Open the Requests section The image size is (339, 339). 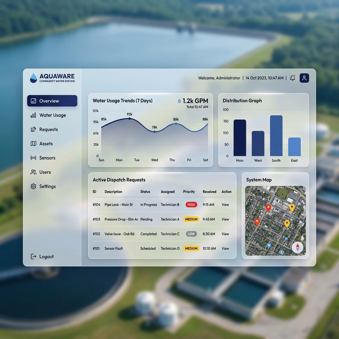pyautogui.click(x=49, y=129)
